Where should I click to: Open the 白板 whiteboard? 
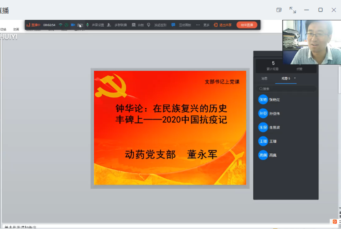pos(141,25)
